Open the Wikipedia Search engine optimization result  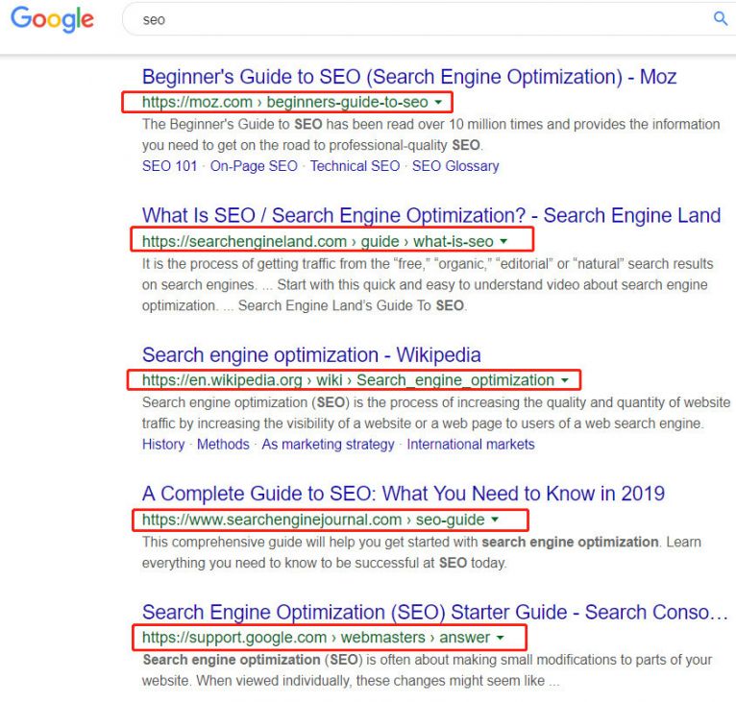(x=311, y=355)
